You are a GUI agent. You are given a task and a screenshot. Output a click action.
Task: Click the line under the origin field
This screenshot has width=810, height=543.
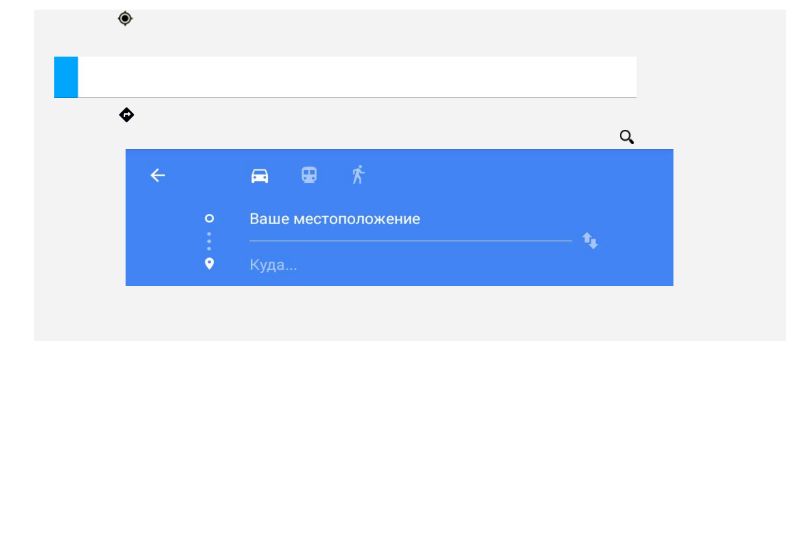[410, 240]
